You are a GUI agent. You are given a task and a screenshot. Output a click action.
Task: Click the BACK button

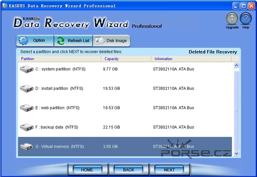pyautogui.click(x=128, y=170)
